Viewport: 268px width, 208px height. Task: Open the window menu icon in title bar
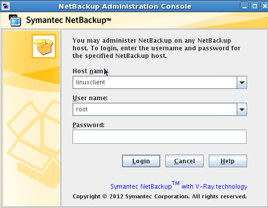click(6, 6)
